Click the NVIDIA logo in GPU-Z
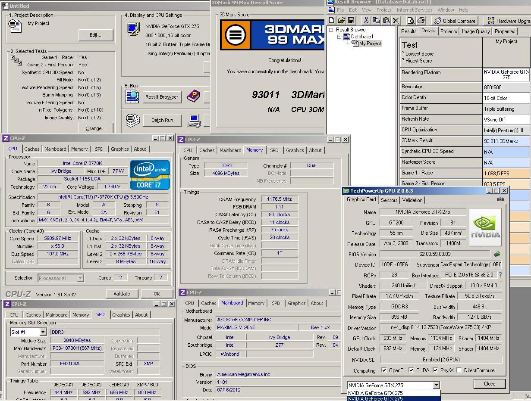 (x=485, y=227)
